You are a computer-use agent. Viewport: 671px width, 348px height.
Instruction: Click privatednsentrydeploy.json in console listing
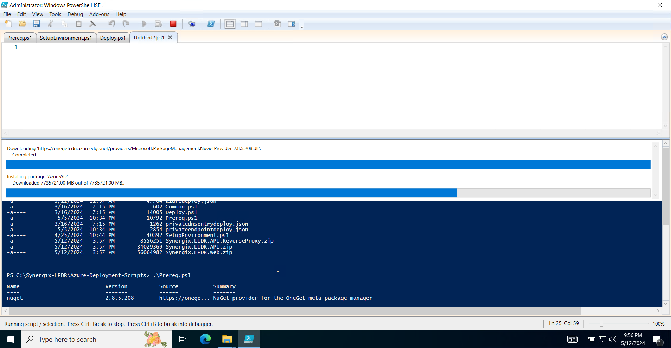click(x=207, y=224)
